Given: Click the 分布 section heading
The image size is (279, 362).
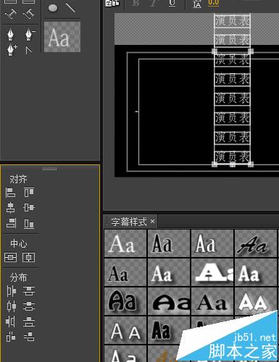Looking at the screenshot, I should 18,277.
